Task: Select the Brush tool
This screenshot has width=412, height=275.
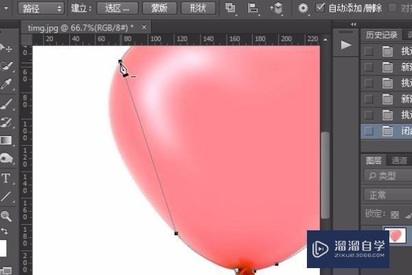Action: [7, 104]
